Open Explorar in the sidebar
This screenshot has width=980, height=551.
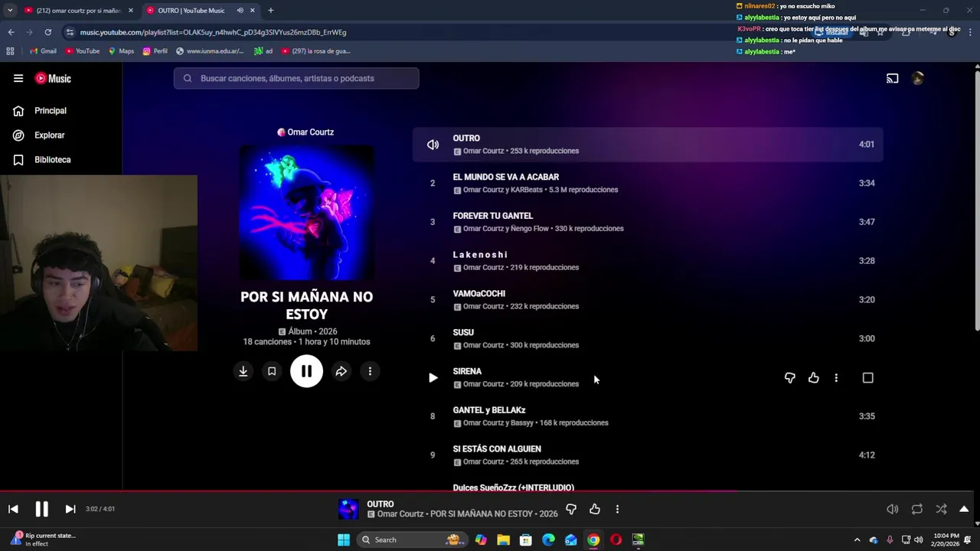click(50, 135)
